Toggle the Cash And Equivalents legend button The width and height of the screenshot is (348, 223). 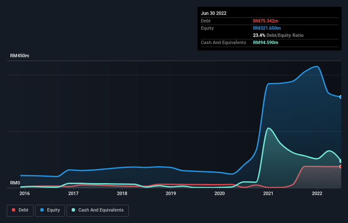point(97,210)
